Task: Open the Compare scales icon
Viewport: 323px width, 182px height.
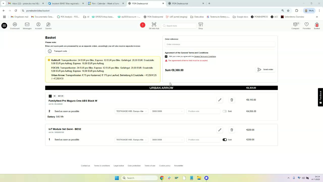Action: tap(295, 26)
